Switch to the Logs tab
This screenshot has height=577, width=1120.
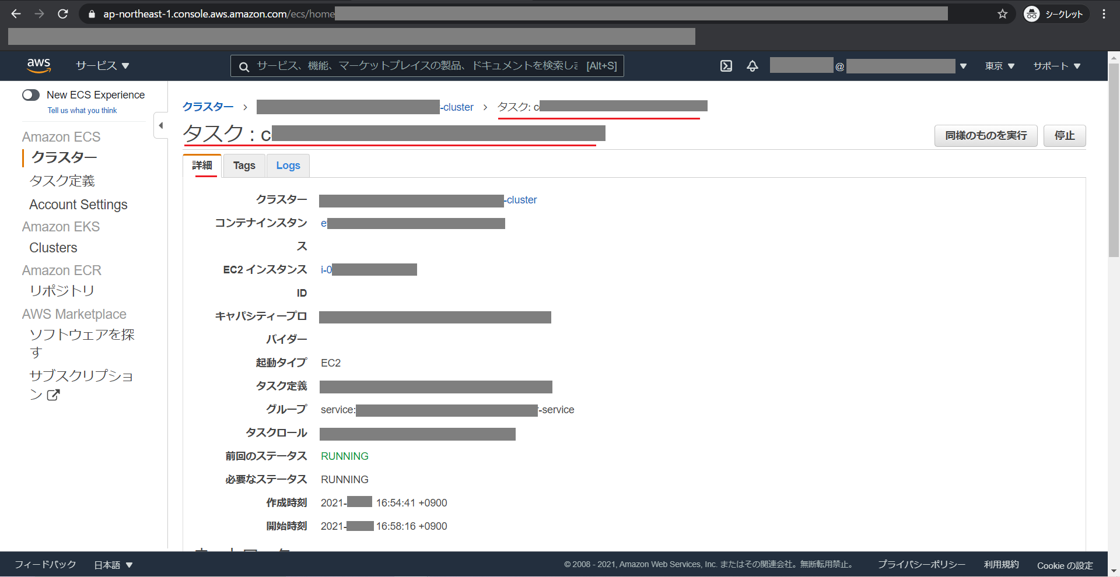(x=288, y=166)
